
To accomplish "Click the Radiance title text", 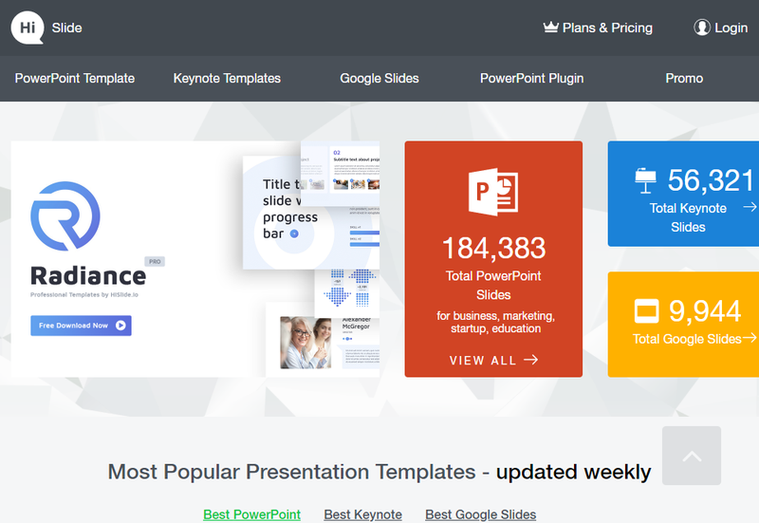I will click(x=88, y=276).
